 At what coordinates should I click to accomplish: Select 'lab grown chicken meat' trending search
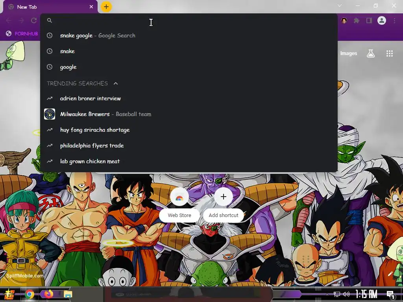point(189,161)
